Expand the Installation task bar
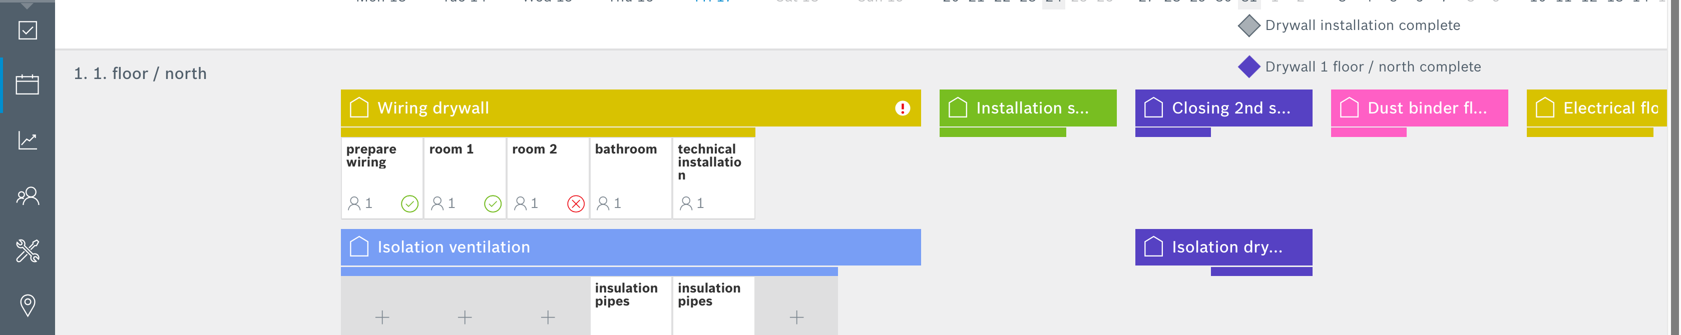 pyautogui.click(x=1028, y=108)
